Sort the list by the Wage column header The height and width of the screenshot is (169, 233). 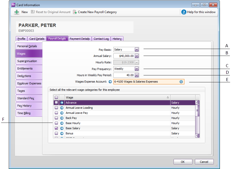coord(117,97)
